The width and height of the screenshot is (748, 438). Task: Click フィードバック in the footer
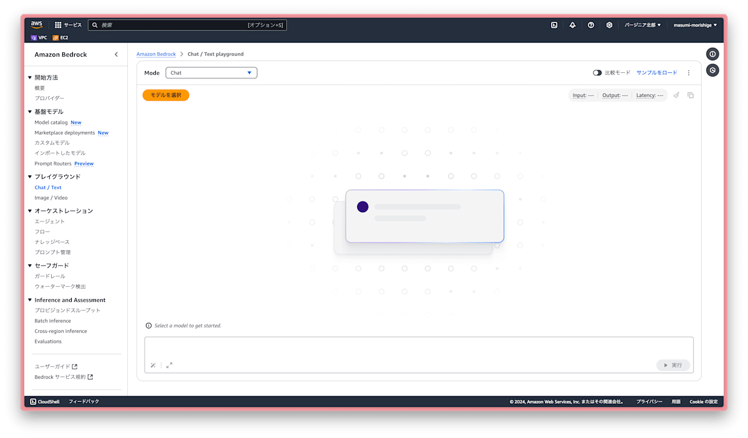(84, 402)
